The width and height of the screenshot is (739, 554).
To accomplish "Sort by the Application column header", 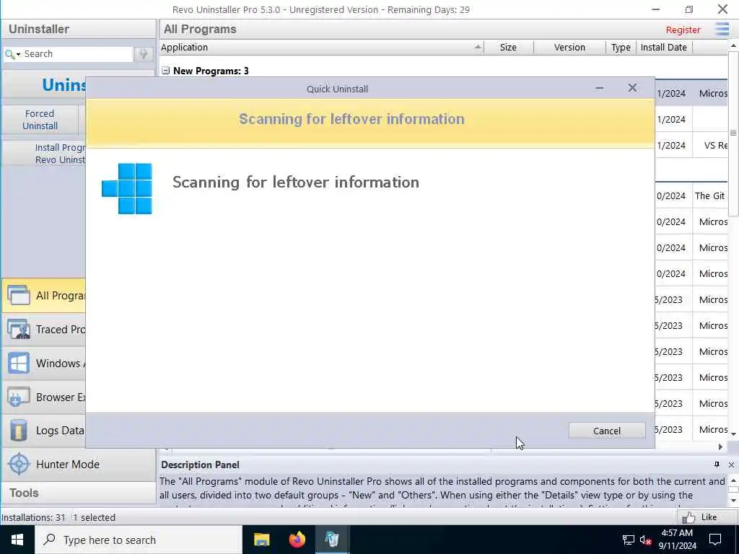I will [322, 47].
